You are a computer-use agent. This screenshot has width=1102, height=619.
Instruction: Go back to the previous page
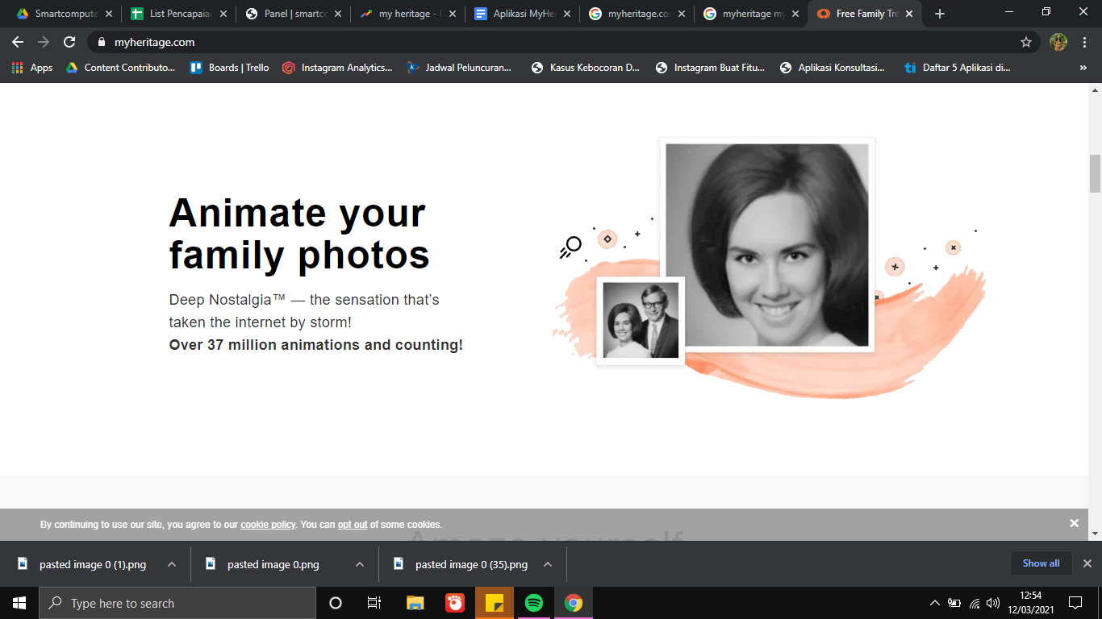coord(18,42)
